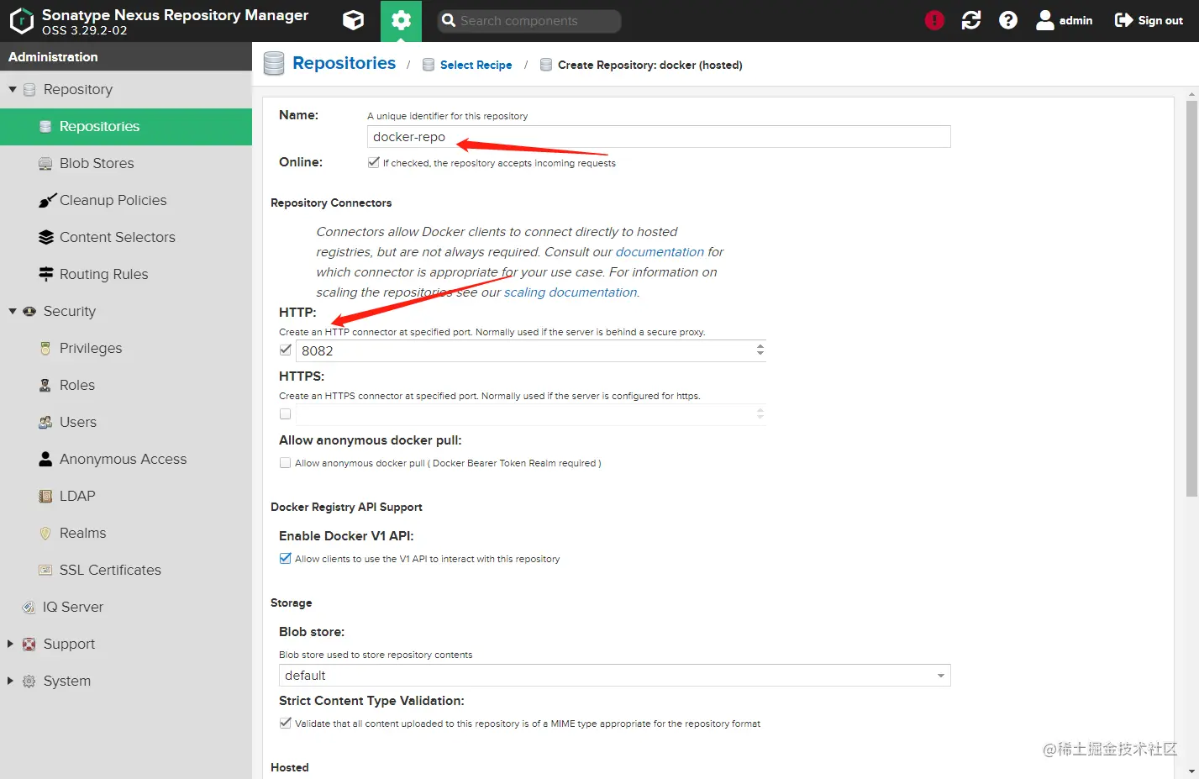Click the Roles icon in sidebar

[x=45, y=385]
